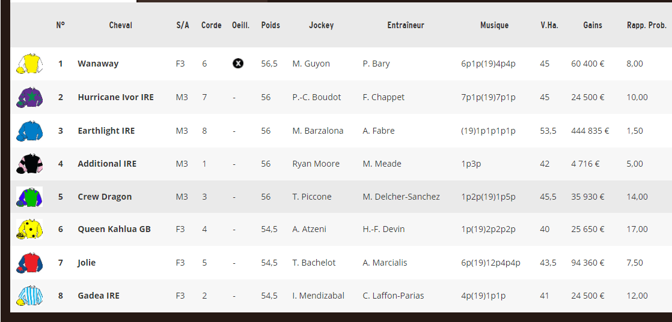Open the Earthlight IRE horse link
Viewport: 672px width, 322px height.
[x=106, y=131]
